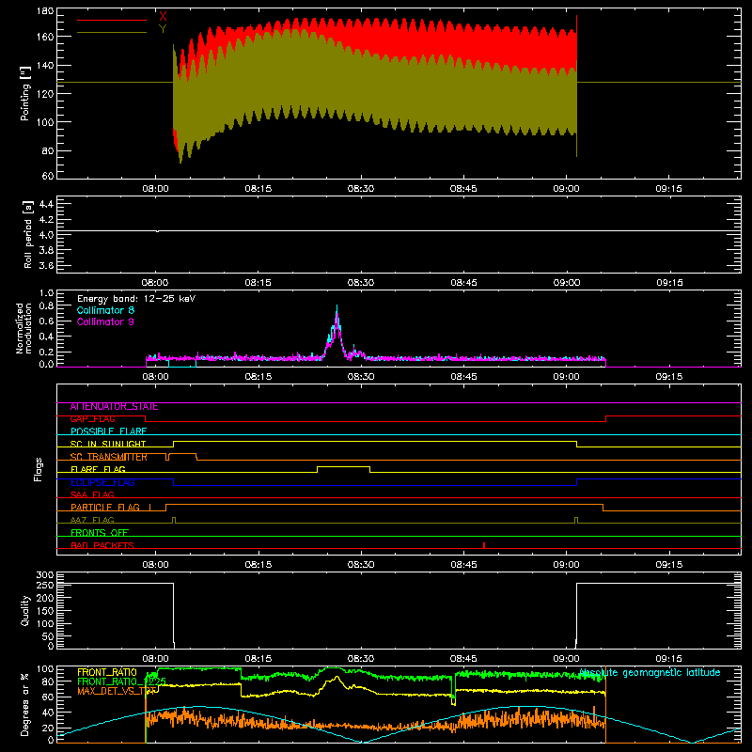Click the 'BAD_PACKETS' label
Screen dimensions: 752x752
coord(102,545)
